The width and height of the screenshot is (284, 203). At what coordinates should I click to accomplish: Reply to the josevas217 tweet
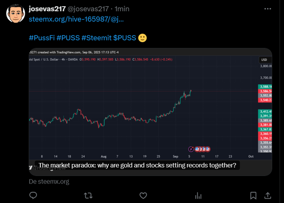point(33,195)
